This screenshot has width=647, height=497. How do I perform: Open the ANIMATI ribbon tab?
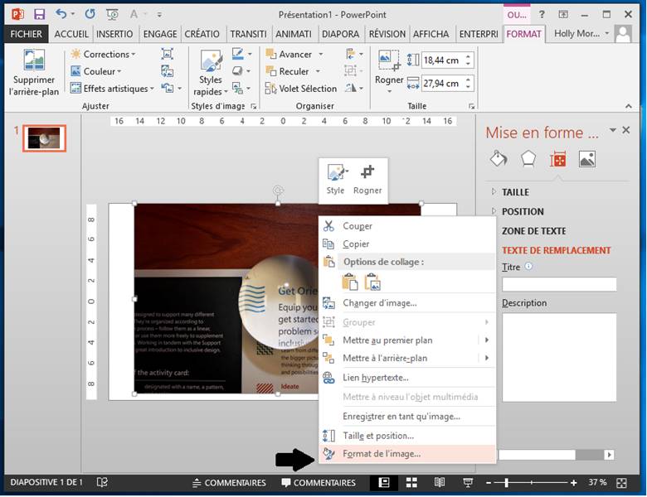tap(294, 34)
